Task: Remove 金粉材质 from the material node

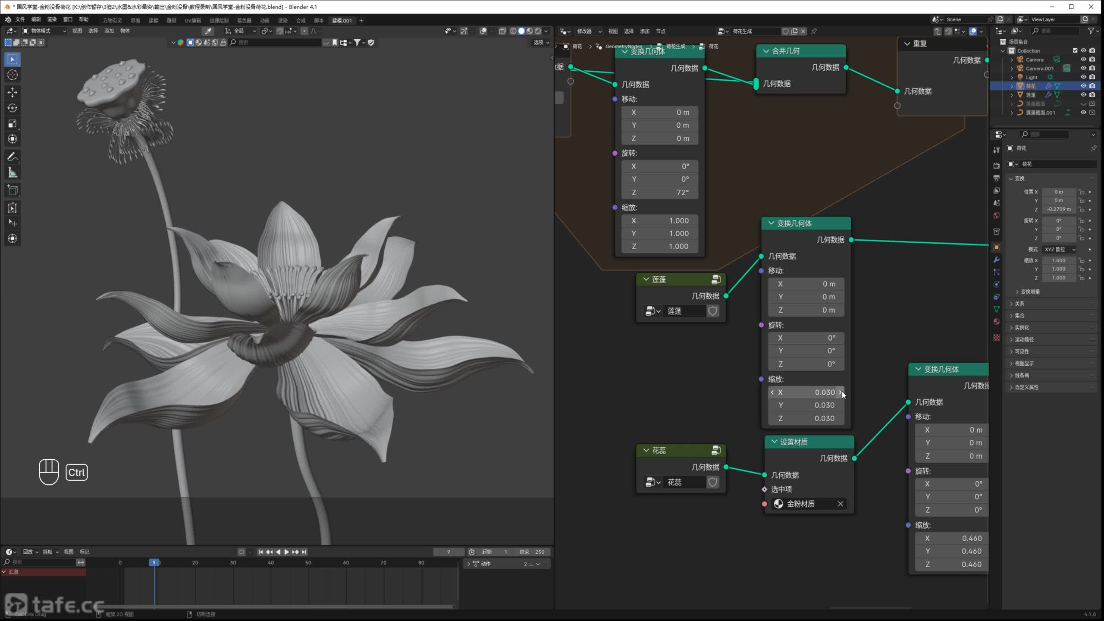Action: (x=840, y=504)
